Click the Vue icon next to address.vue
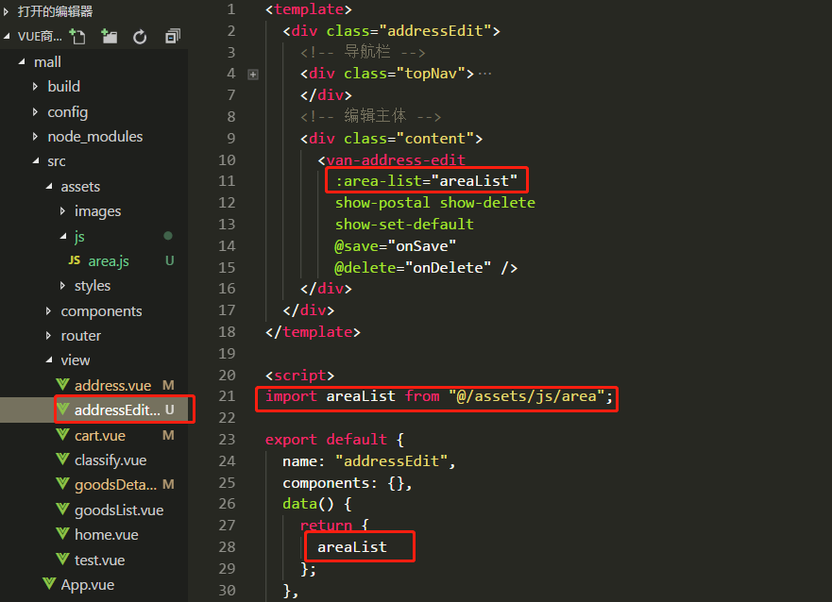 [62, 385]
